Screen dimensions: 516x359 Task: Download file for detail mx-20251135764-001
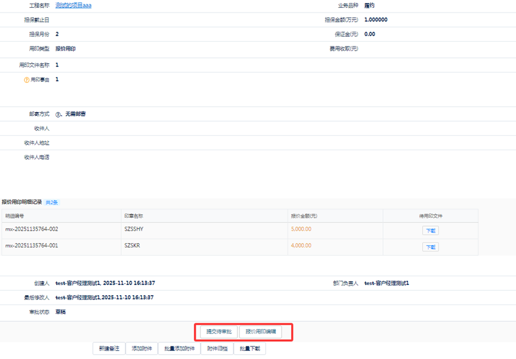[x=430, y=247]
